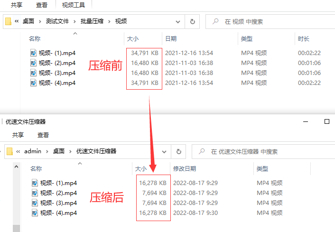The height and width of the screenshot is (232, 335).
Task: Open 共享 tab in 优速文件压缩器 window
Action: pos(18,135)
